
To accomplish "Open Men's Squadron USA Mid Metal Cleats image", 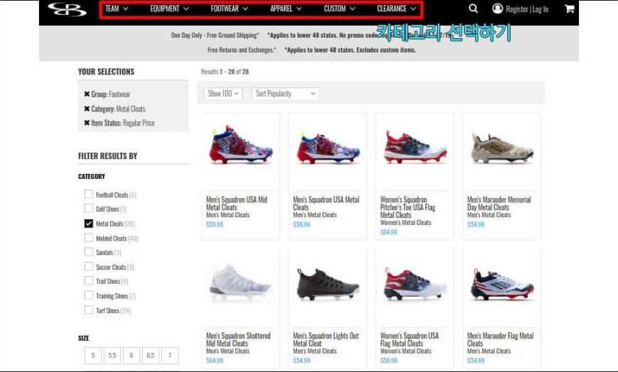I will coord(240,145).
